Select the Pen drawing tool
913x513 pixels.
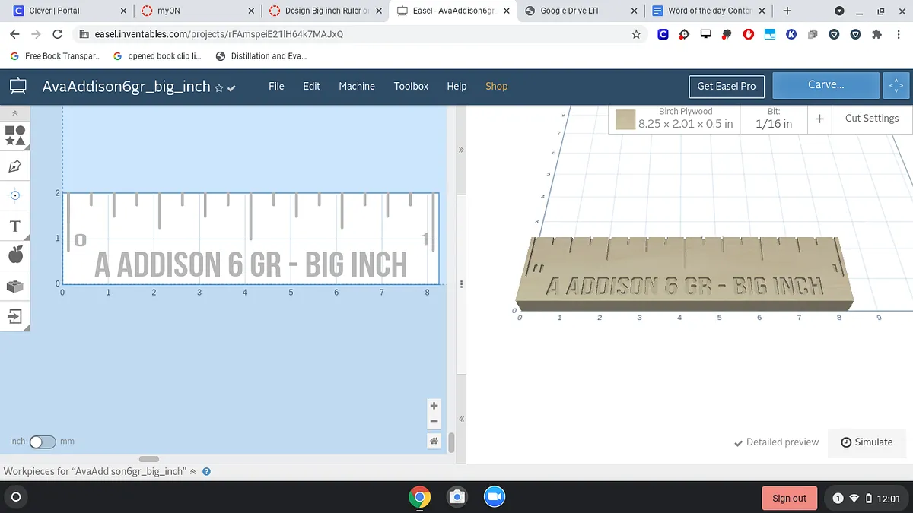(15, 166)
